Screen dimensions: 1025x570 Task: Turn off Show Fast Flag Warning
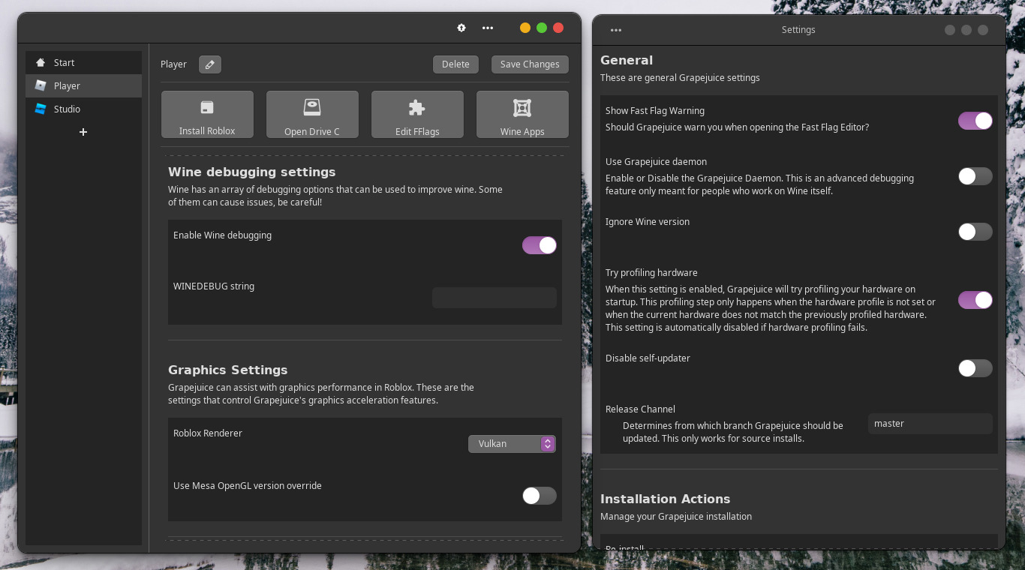975,120
